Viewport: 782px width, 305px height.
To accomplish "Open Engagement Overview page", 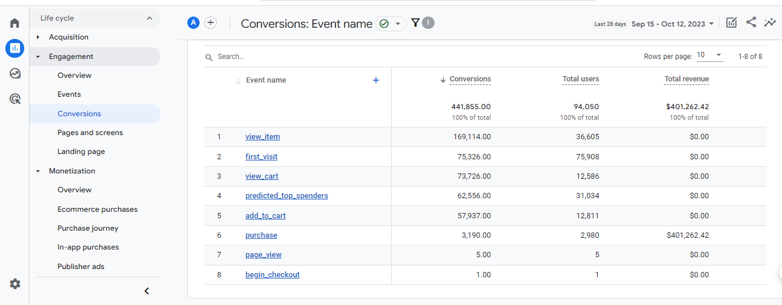I will pos(74,76).
